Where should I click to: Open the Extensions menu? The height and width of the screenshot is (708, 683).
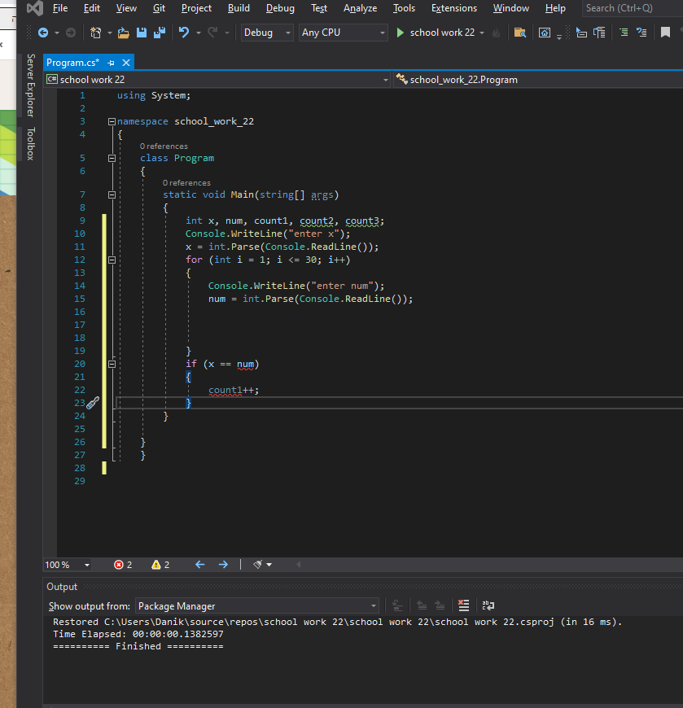pos(453,8)
